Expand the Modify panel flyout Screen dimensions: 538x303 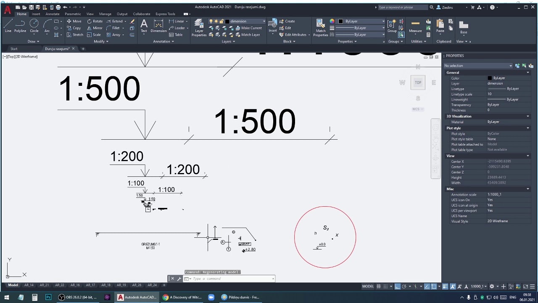click(x=101, y=41)
